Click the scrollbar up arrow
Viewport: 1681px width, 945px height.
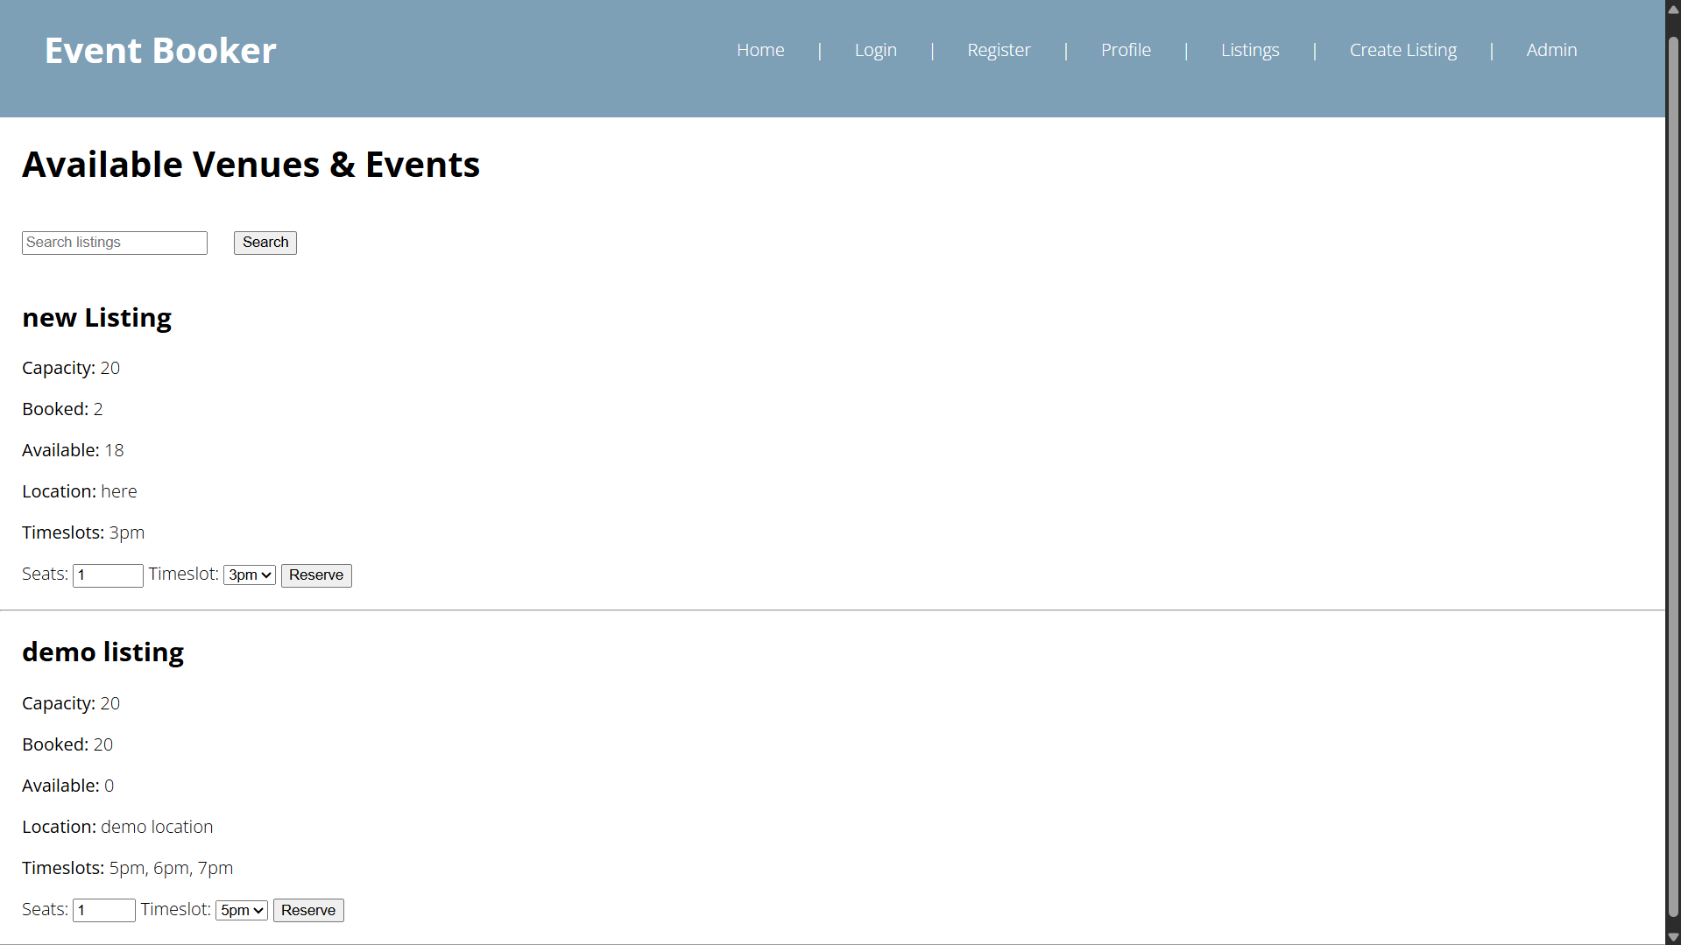pos(1672,9)
